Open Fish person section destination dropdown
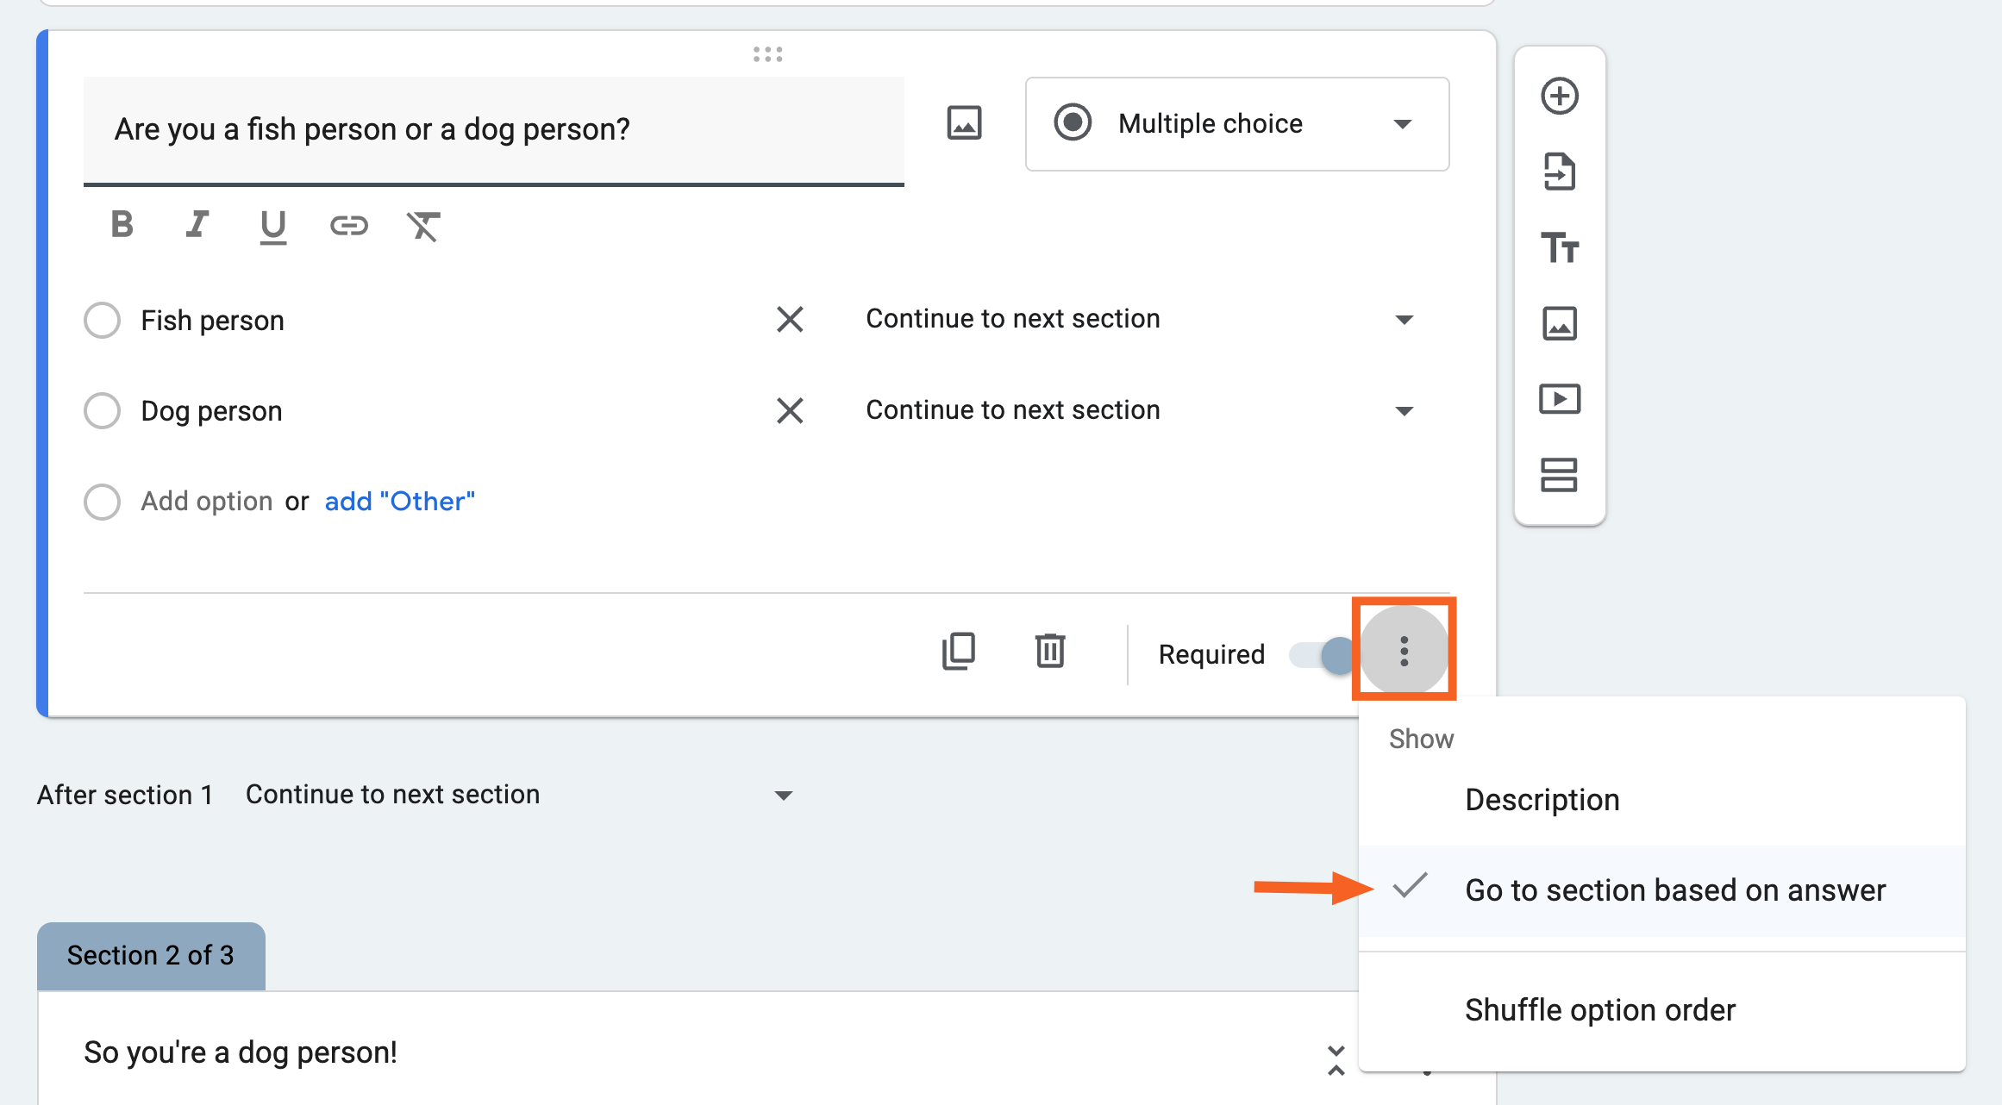 coord(1139,319)
